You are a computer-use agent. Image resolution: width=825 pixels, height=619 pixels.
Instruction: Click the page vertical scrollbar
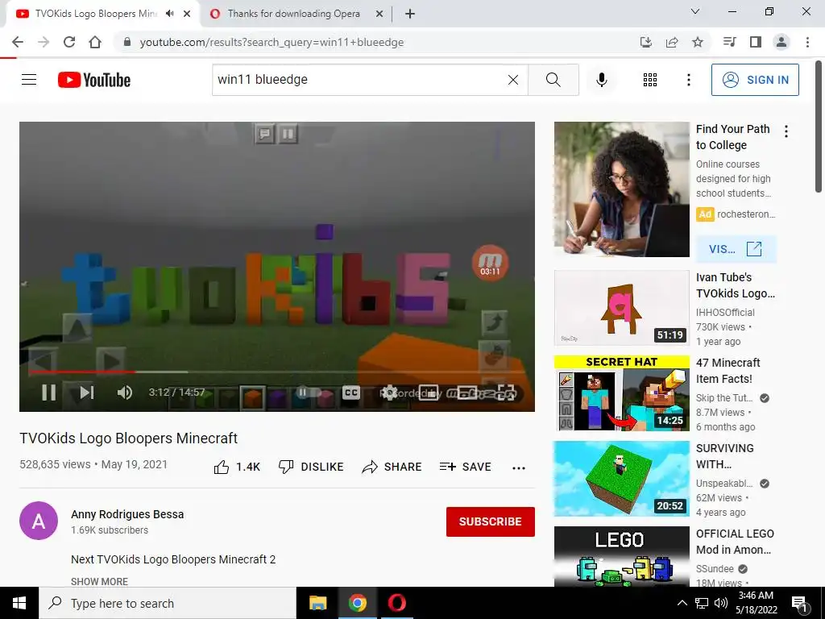(x=819, y=127)
